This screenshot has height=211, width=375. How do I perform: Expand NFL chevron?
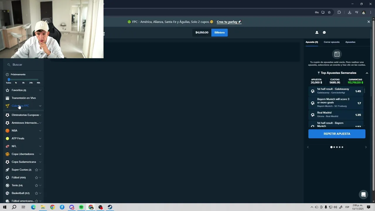click(x=40, y=146)
